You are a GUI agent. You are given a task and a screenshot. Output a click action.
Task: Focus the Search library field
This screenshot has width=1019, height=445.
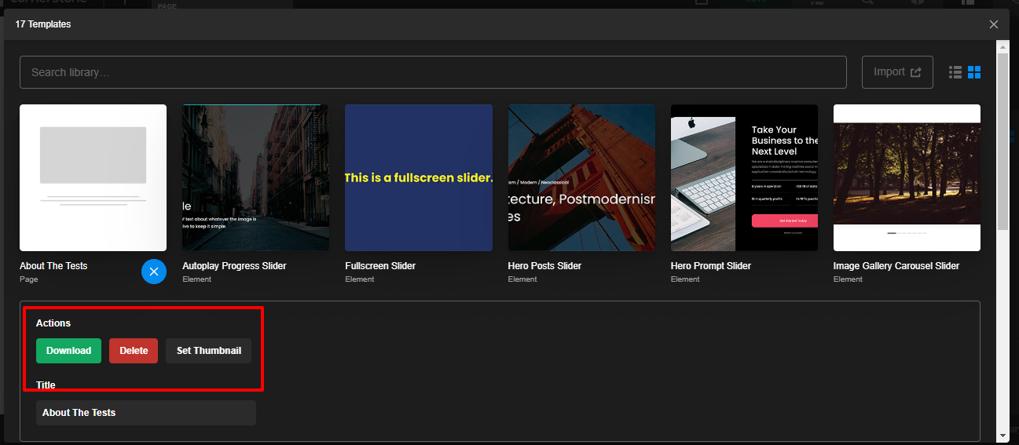point(433,72)
